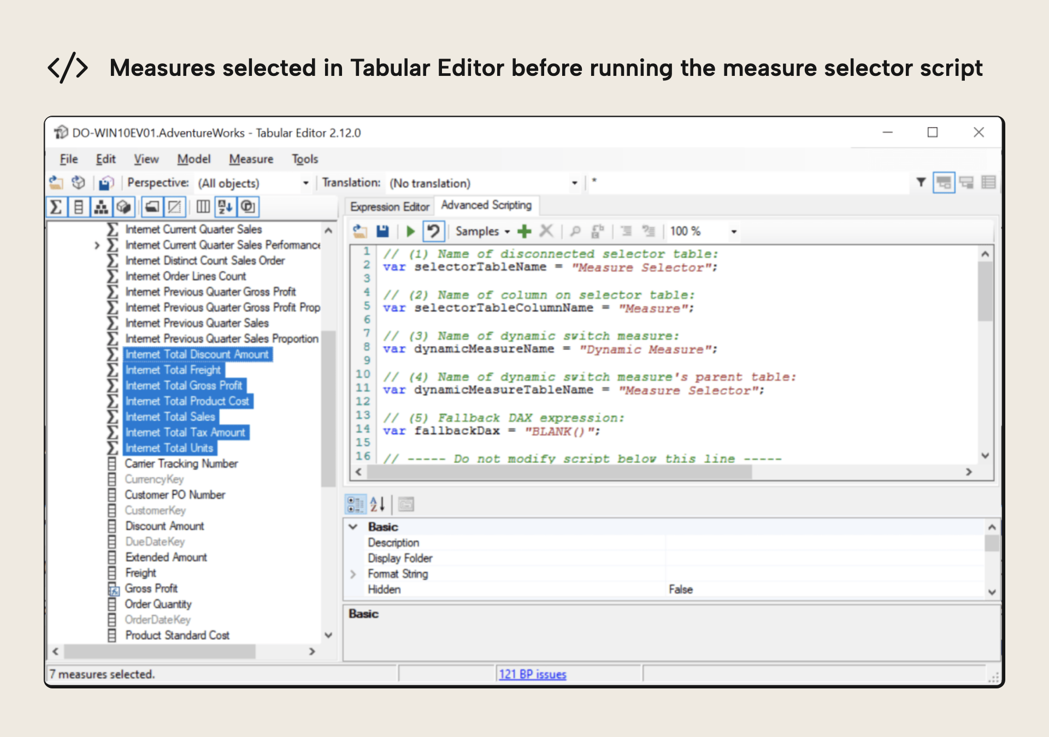Viewport: 1049px width, 737px height.
Task: Select Internet Total Discount Amount measure
Action: click(197, 354)
